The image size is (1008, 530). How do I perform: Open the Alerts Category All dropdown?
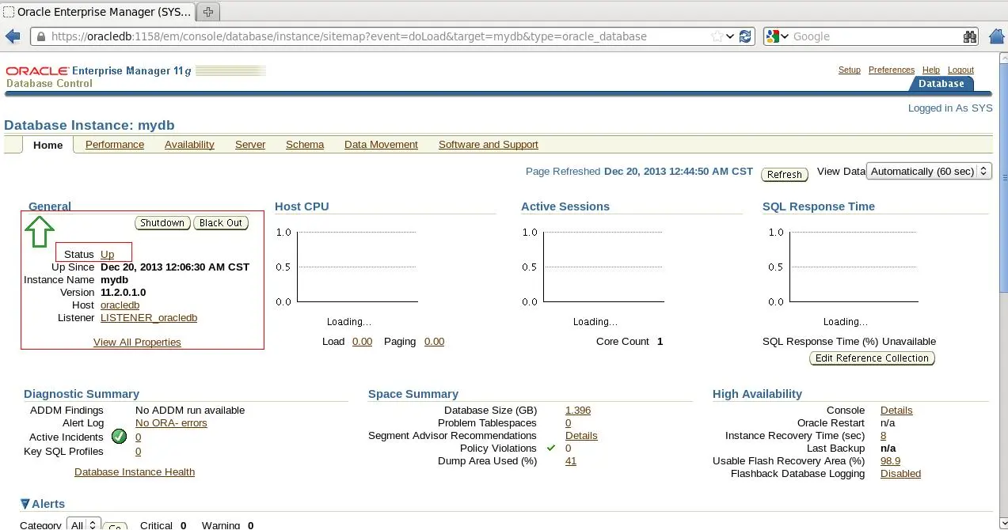click(x=84, y=525)
